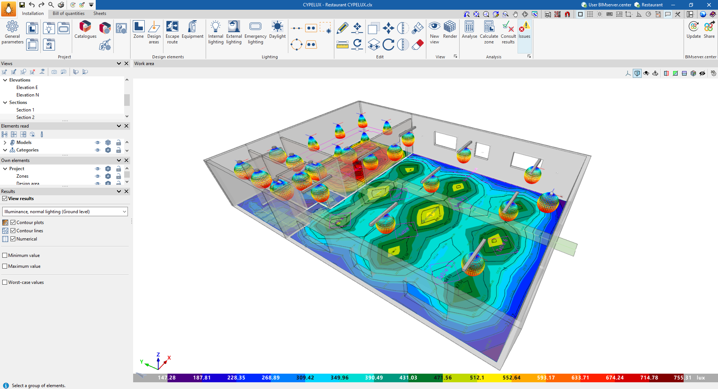Click the 714.78 lux legend color
Viewport: 718px width, 389px height.
[x=649, y=378]
